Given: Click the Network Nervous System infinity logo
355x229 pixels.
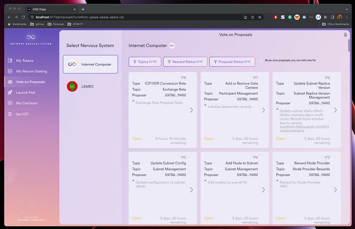Looking at the screenshot, I should coord(31,37).
